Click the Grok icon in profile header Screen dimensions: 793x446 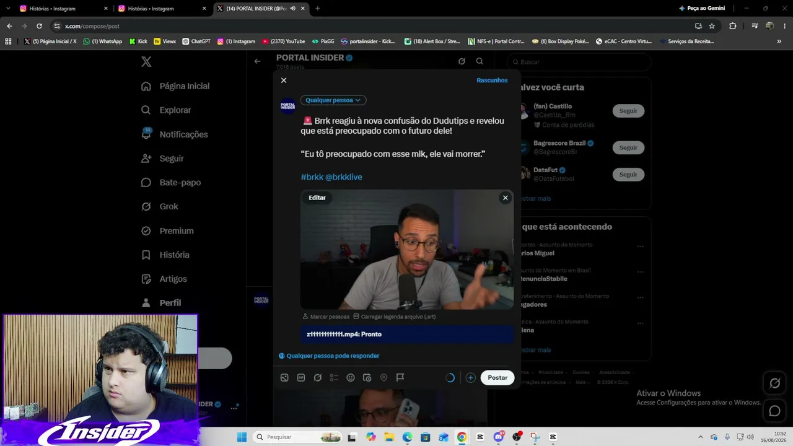pyautogui.click(x=462, y=61)
